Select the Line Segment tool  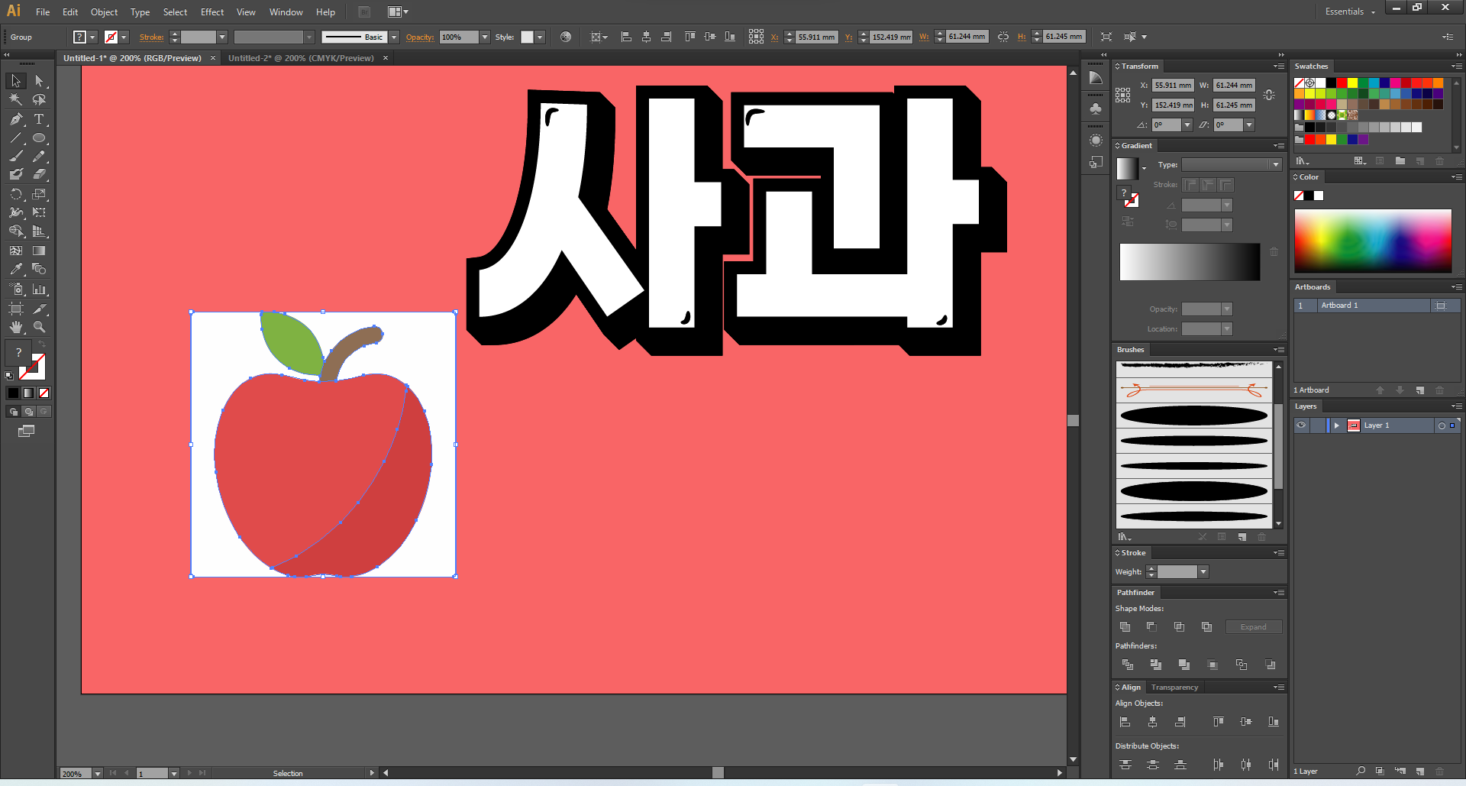point(16,138)
